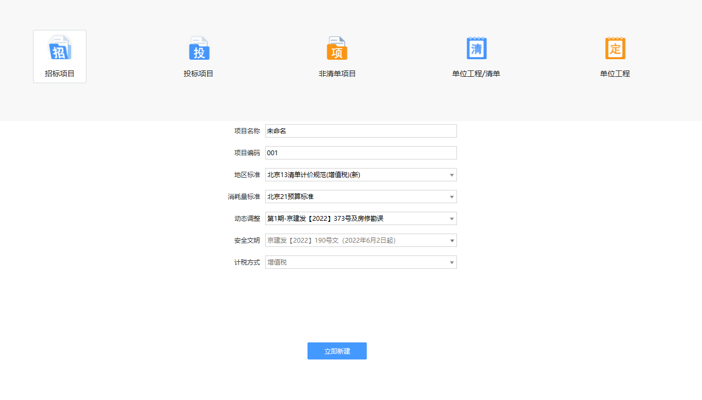Click the 非清单项目 label
702x400 pixels.
[x=337, y=74]
